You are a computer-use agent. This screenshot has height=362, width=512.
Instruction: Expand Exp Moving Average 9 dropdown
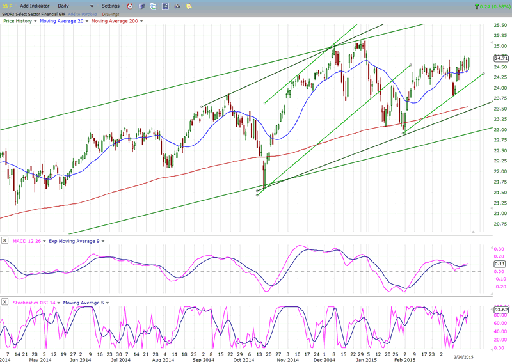tap(103, 242)
